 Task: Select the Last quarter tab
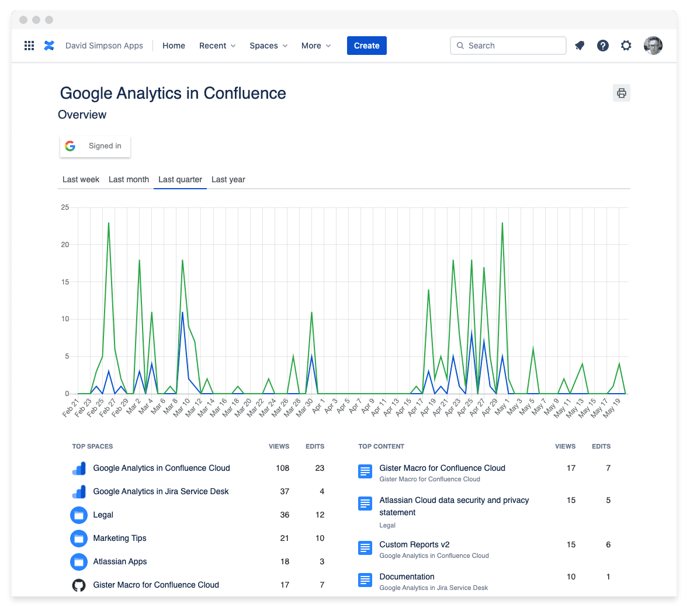coord(180,179)
